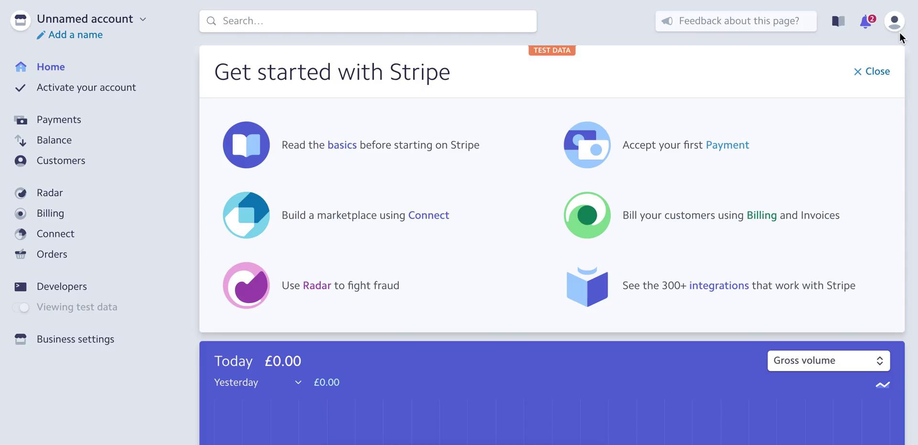Click the Radar sidebar icon

pos(21,193)
